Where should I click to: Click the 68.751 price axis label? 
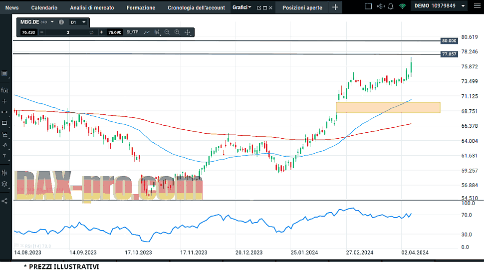470,111
